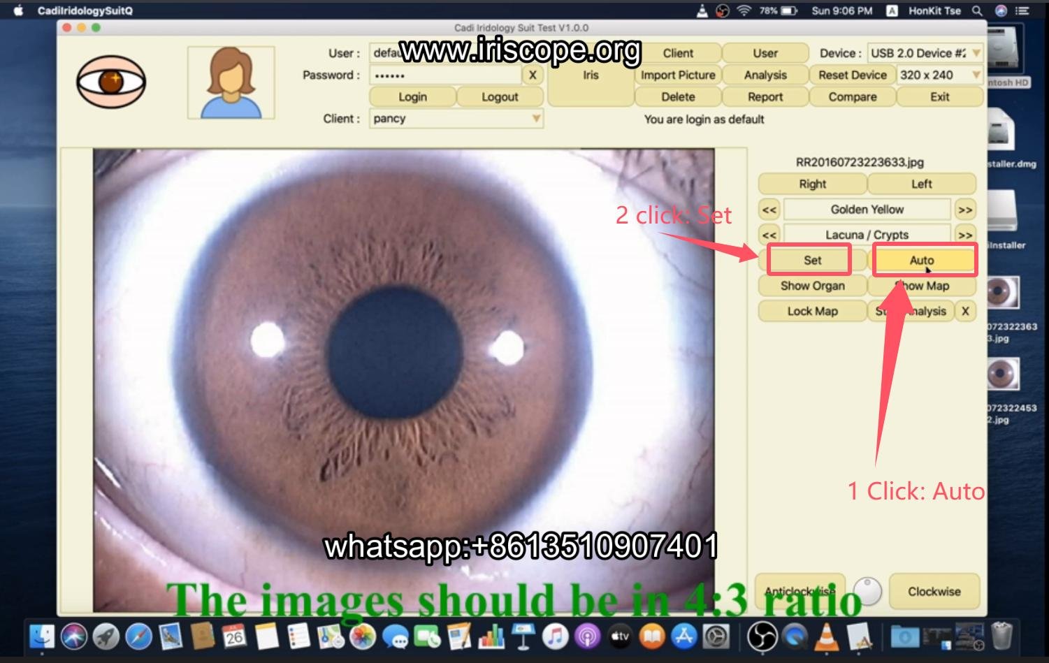Open the HonKit Tse user menu
The height and width of the screenshot is (663, 1049).
(934, 10)
